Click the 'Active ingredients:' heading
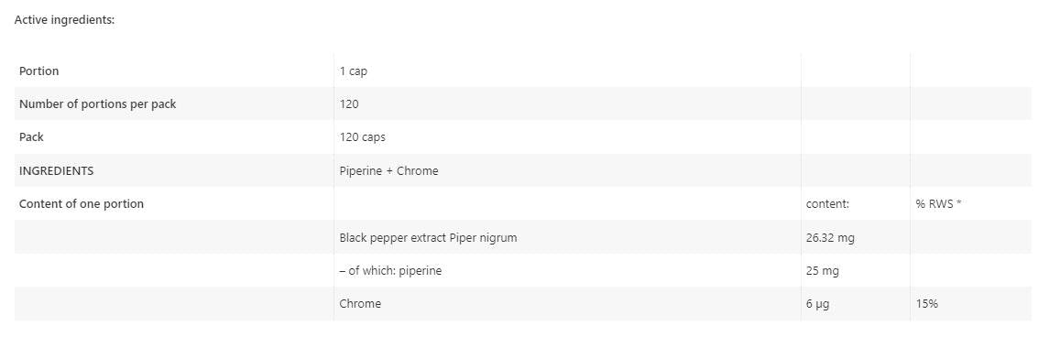1049x337 pixels. [x=64, y=20]
